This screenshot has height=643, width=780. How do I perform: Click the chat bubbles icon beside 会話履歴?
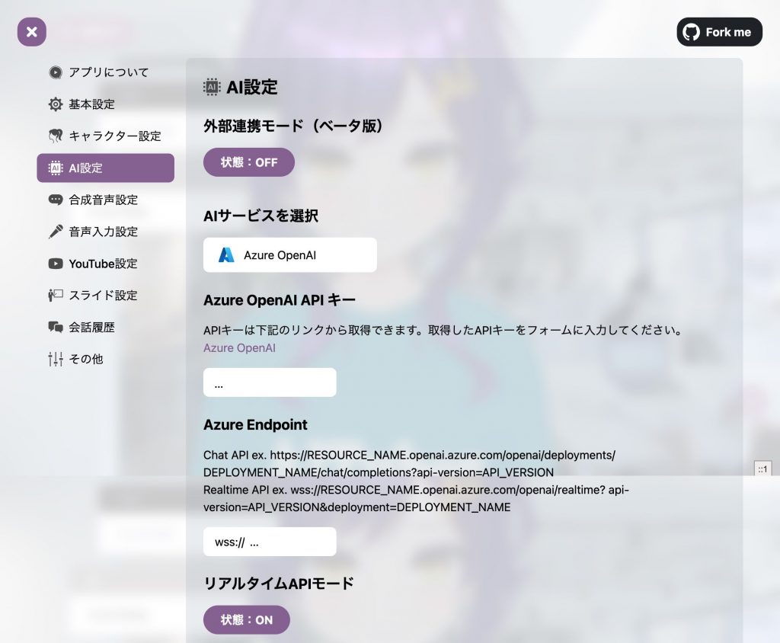(x=55, y=327)
